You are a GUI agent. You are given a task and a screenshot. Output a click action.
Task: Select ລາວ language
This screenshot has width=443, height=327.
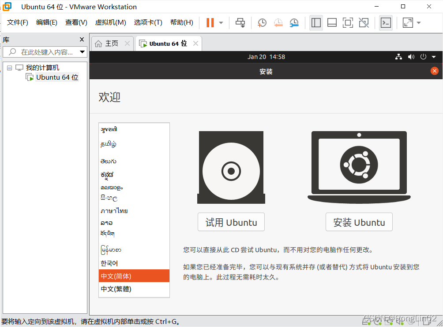(x=134, y=223)
